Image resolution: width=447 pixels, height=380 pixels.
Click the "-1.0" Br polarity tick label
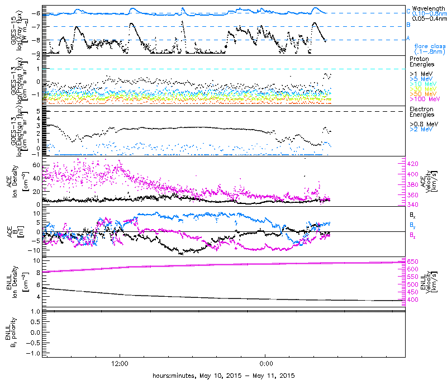tap(34, 353)
